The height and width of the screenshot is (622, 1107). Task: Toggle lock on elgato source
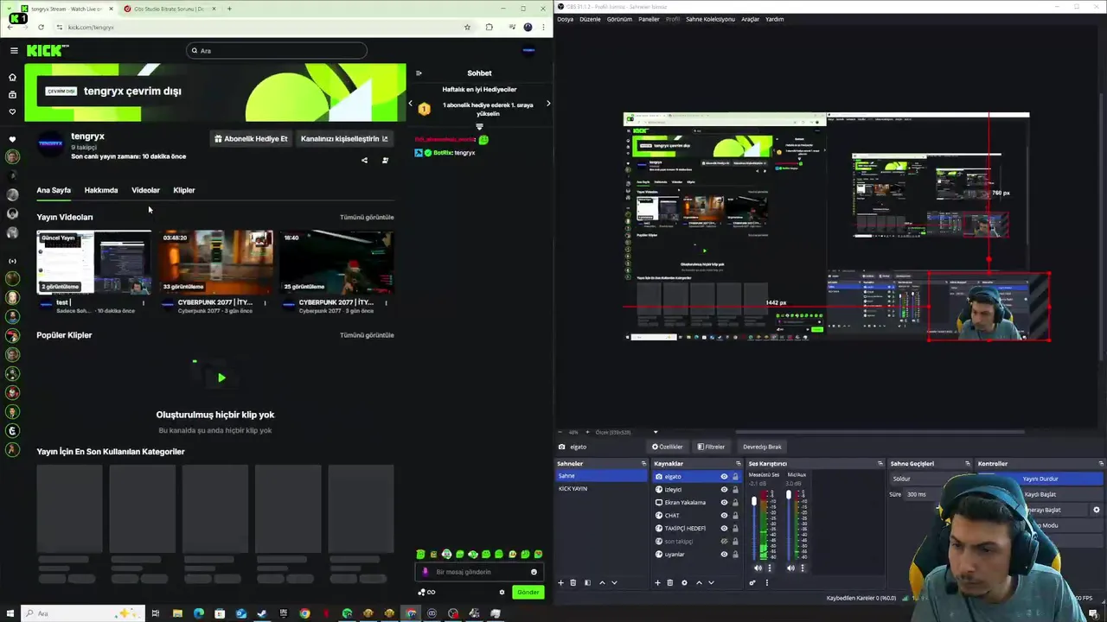(735, 477)
